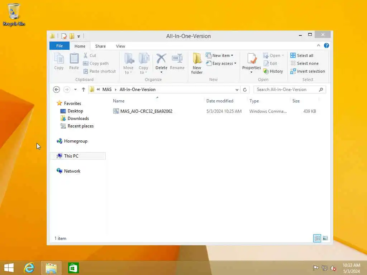
Task: Minimize the ribbon with the chevron
Action: click(318, 45)
